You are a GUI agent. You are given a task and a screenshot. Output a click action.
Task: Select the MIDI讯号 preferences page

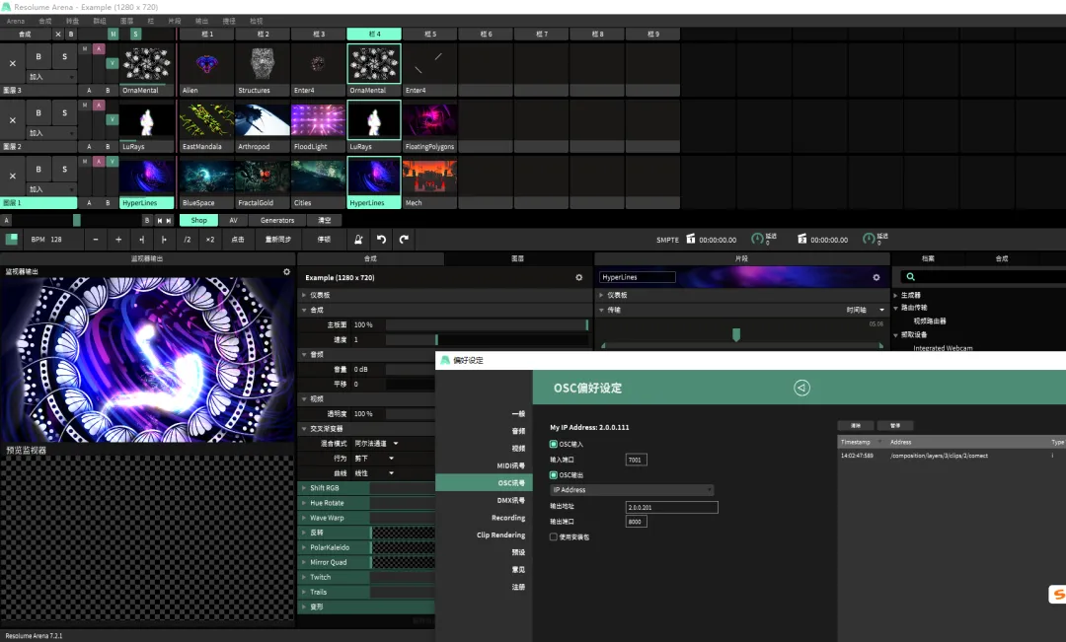point(510,465)
